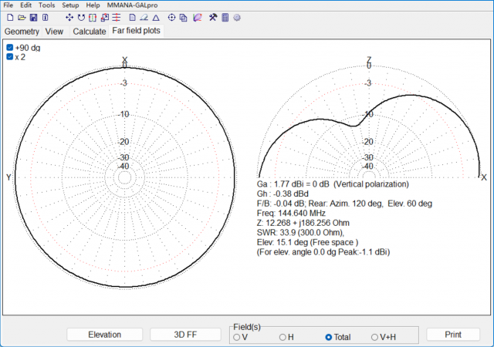Image resolution: width=494 pixels, height=347 pixels.
Task: Open the Setup menu
Action: 70,5
